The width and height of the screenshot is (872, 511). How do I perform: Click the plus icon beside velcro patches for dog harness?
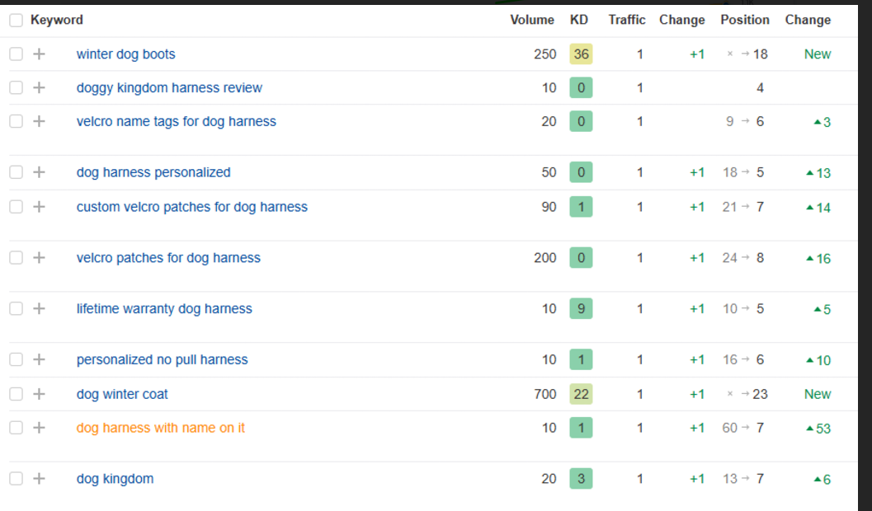pos(39,258)
